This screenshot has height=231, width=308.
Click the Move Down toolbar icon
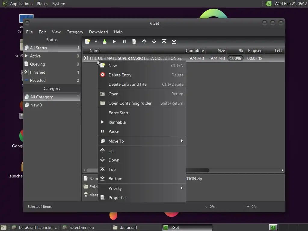coord(154,42)
